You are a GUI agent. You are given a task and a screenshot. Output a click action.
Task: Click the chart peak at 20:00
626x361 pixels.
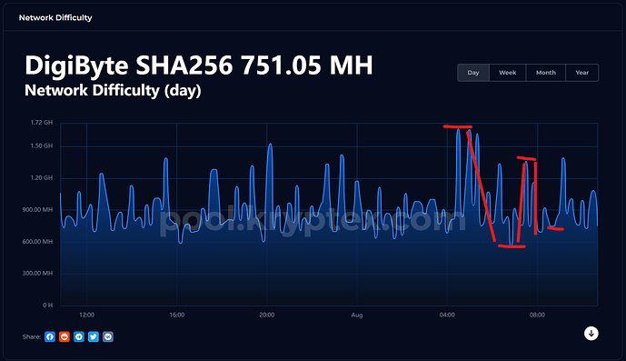pos(270,145)
